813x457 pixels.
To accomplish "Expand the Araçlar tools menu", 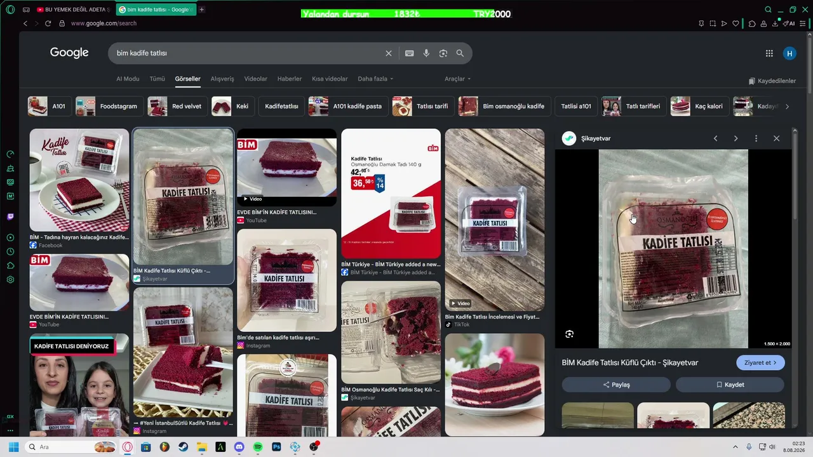I will pyautogui.click(x=457, y=79).
